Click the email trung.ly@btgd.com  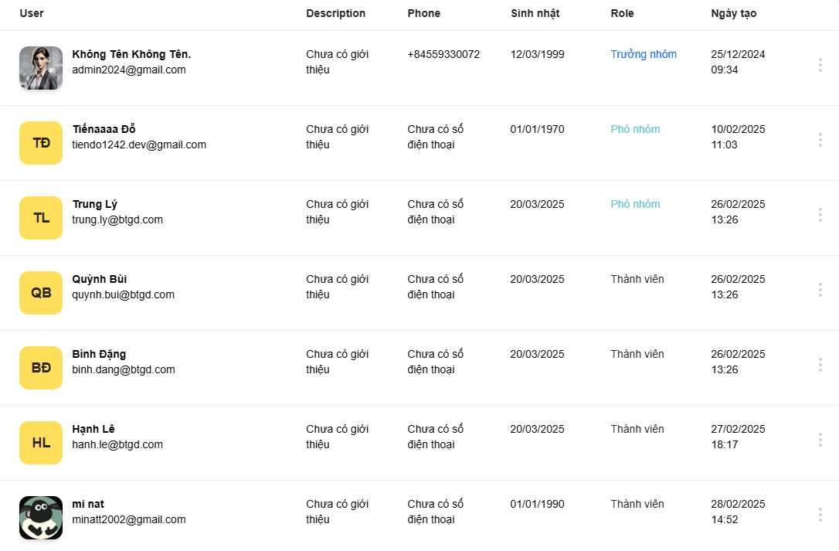[x=117, y=219]
